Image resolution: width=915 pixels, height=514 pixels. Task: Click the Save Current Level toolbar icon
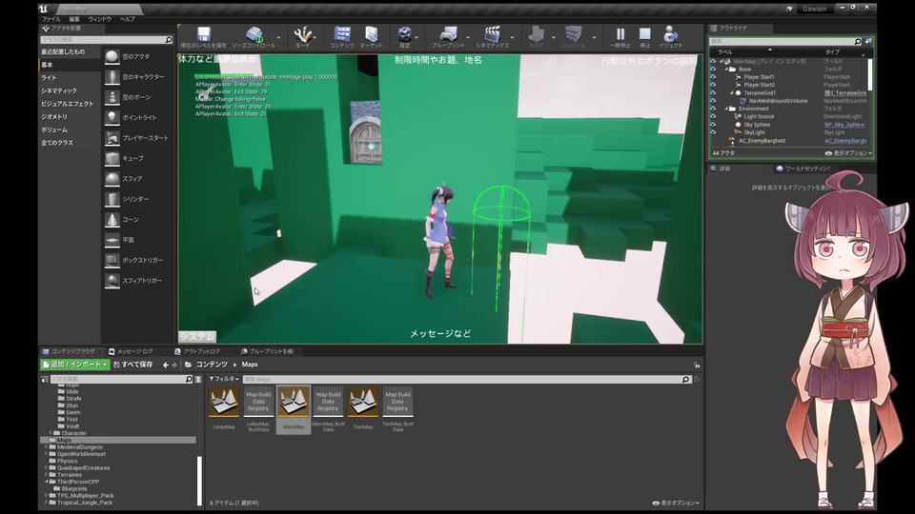203,34
